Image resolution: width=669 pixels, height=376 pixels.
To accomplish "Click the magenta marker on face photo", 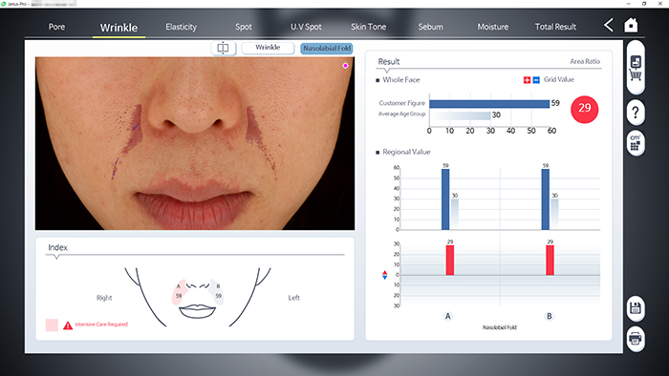I will click(345, 66).
